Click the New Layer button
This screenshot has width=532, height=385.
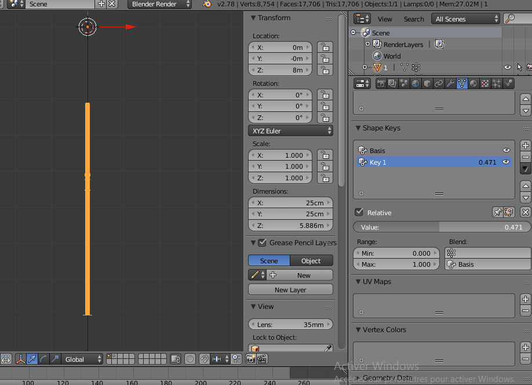290,289
